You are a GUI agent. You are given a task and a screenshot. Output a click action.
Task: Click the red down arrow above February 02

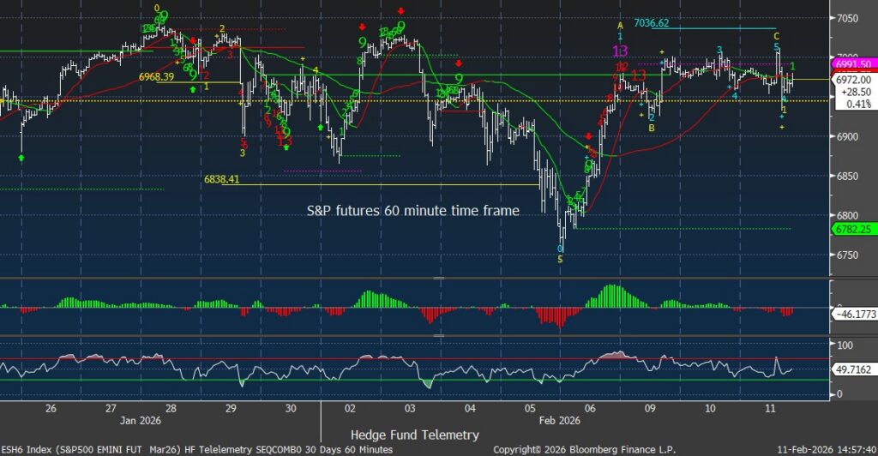[x=363, y=27]
